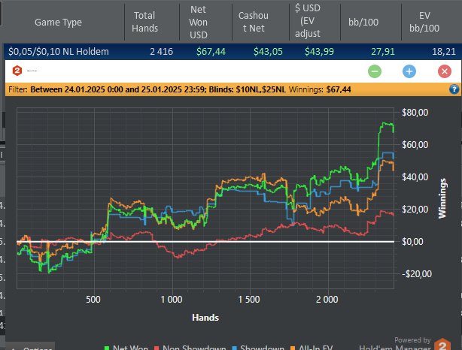Open the blue help question mark icon
Screen dimensions: 462x350
(x=454, y=89)
